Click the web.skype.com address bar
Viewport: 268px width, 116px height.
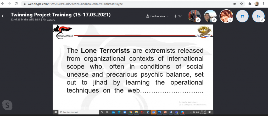[x=105, y=4]
